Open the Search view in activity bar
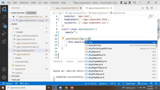 click(x=4, y=17)
